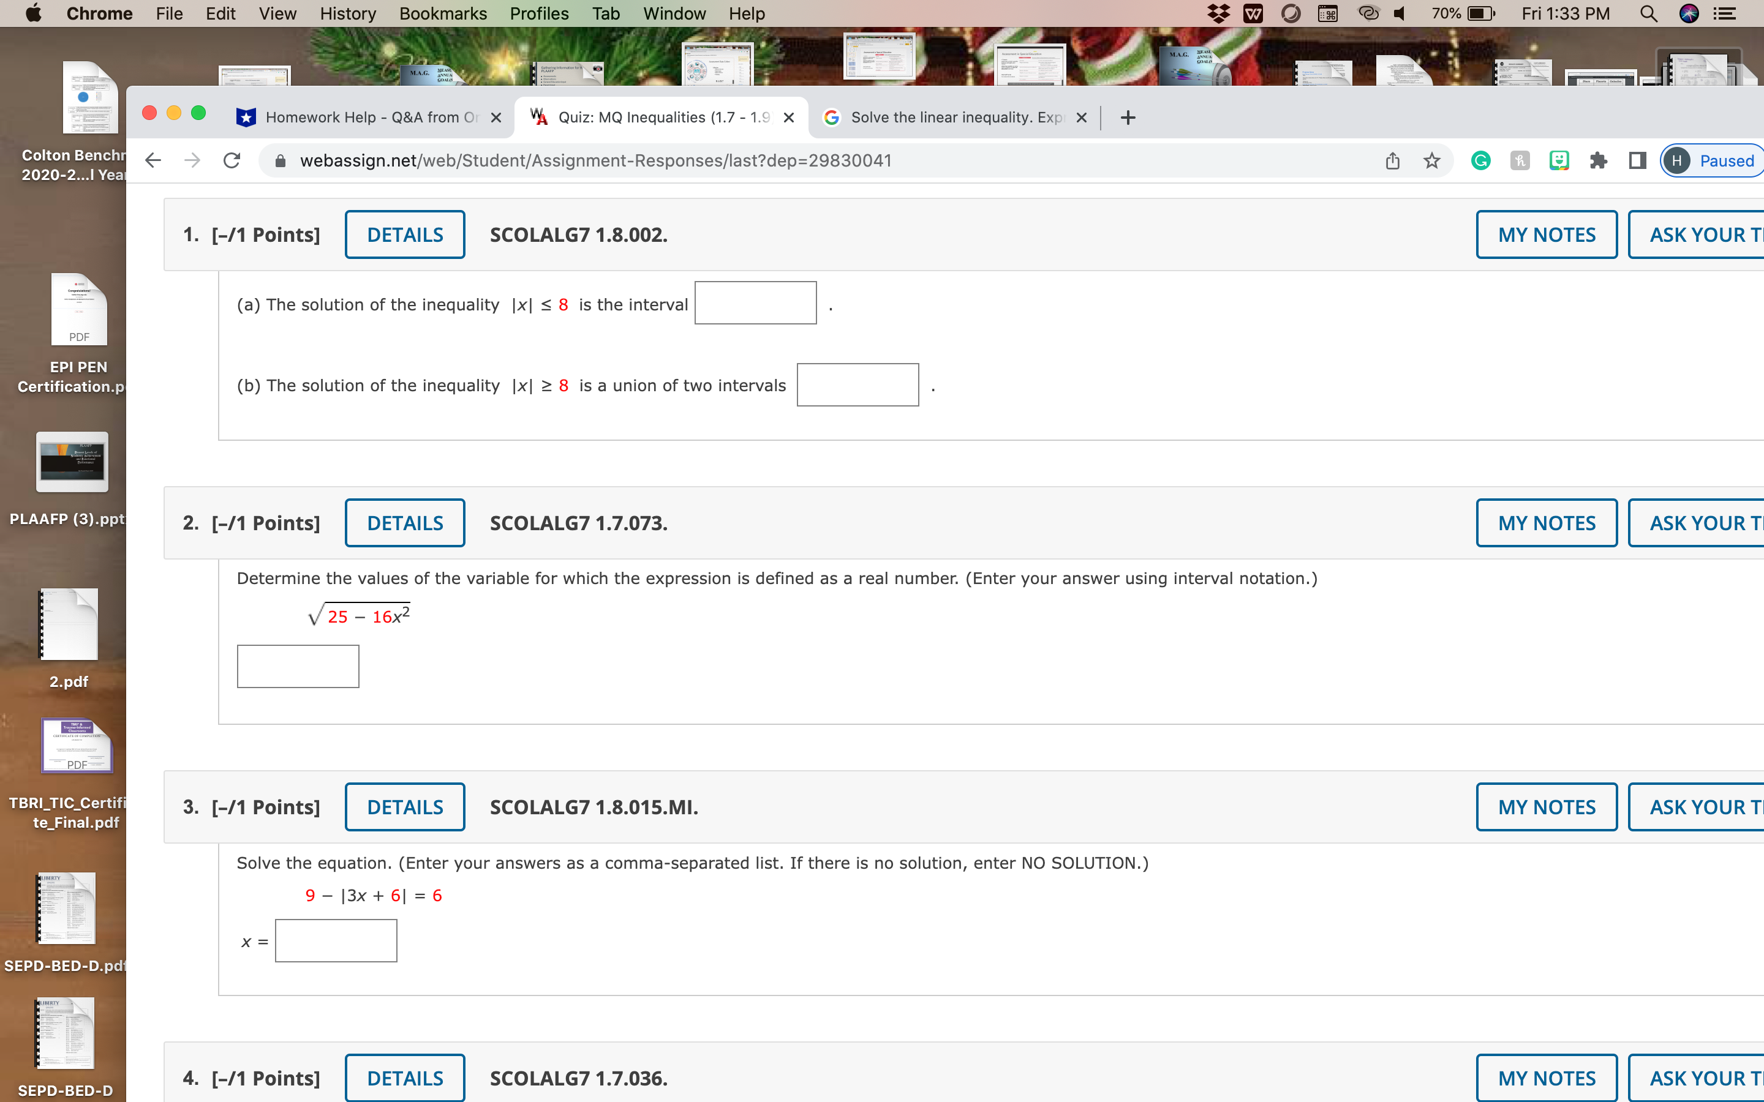Viewport: 1764px width, 1102px height.
Task: Click MY NOTES for question 2
Action: (x=1547, y=523)
